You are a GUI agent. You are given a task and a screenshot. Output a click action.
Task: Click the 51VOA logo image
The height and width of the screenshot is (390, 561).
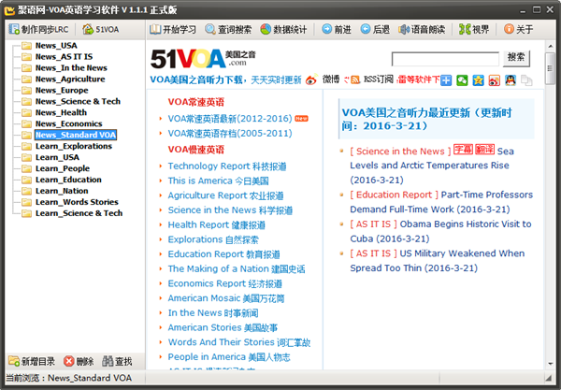pos(203,59)
